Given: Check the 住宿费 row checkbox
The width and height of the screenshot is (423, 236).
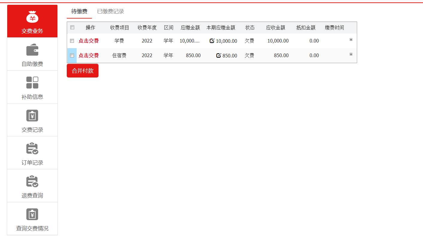Looking at the screenshot, I should [72, 55].
